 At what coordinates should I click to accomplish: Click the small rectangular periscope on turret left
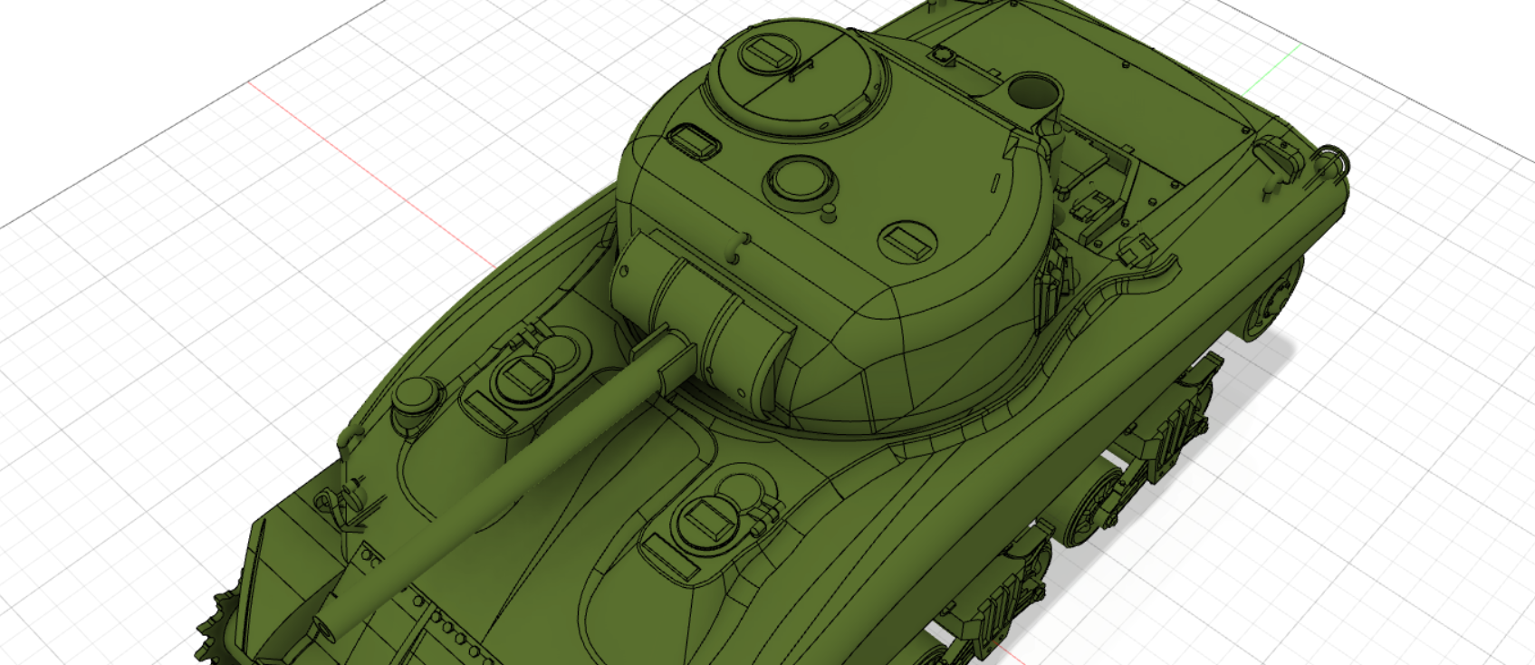[693, 140]
